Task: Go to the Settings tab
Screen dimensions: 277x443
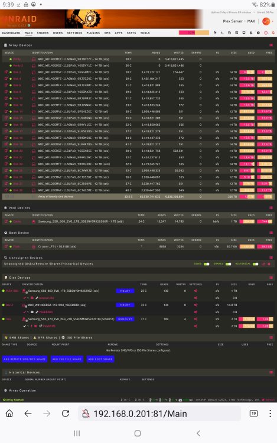Action: coord(74,32)
